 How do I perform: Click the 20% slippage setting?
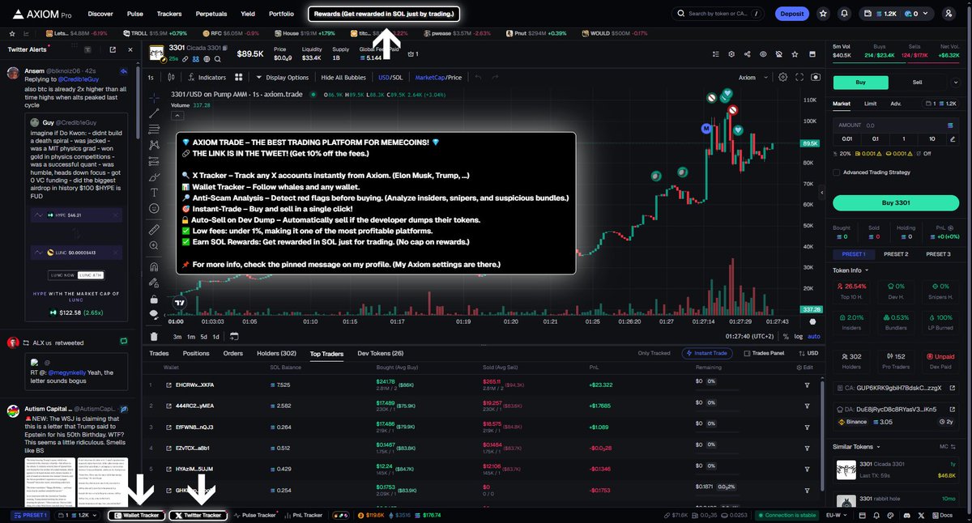click(842, 153)
